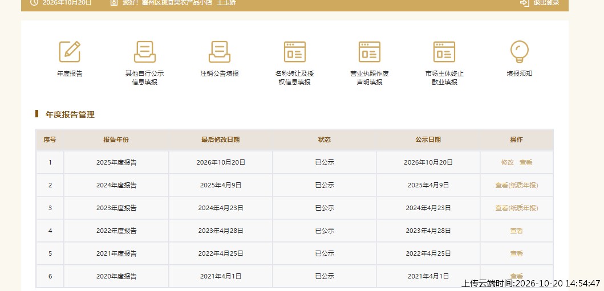Image resolution: width=604 pixels, height=291 pixels.
Task: Click the 报告年份 column header
Action: coord(116,140)
